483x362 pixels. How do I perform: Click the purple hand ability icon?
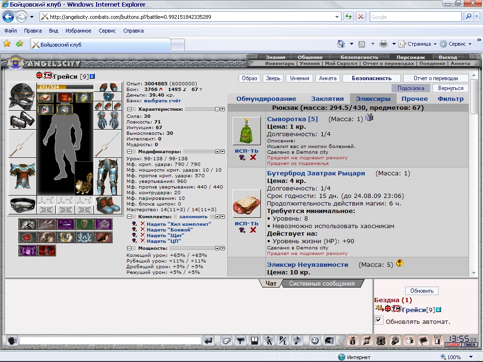(28, 250)
